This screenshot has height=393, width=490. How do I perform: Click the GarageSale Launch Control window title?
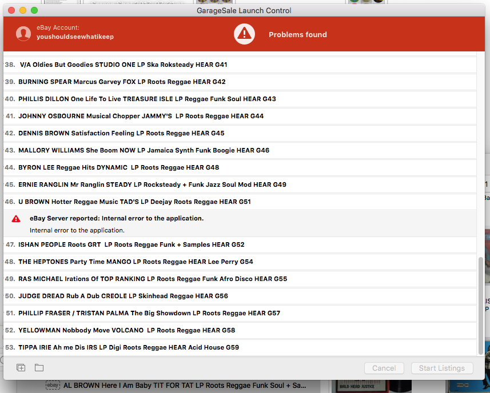point(244,11)
